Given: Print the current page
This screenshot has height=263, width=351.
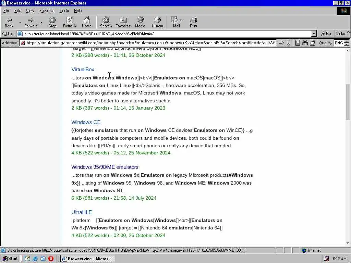Looking at the screenshot, I should [x=194, y=22].
